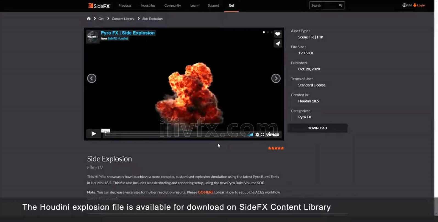
Task: Click the Film/TV subtitle
Action: coord(95,168)
